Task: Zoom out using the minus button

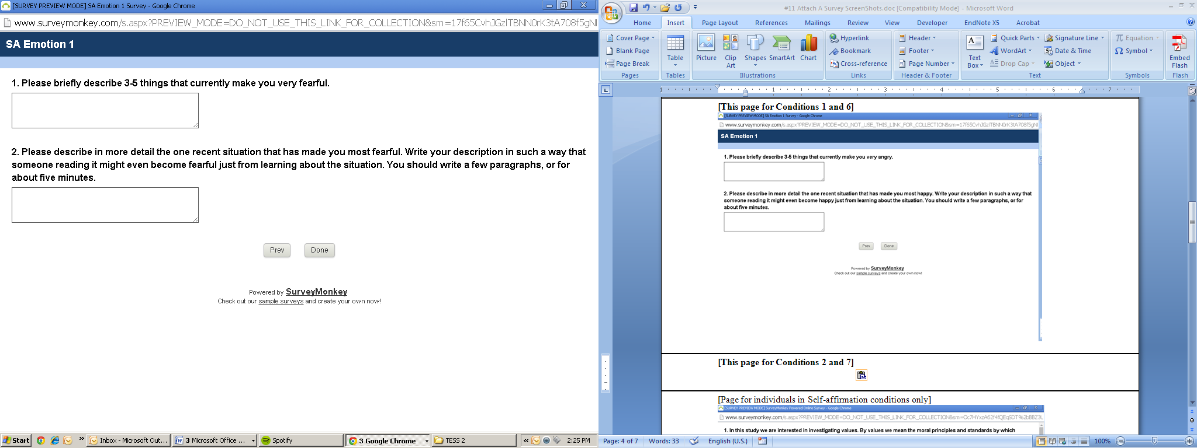Action: pyautogui.click(x=1120, y=441)
